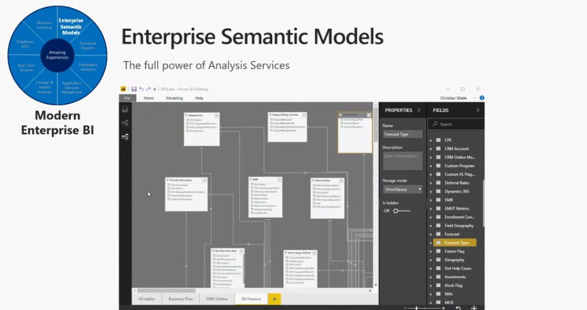The image size is (587, 310).
Task: Click the Fields Search box
Action: click(456, 124)
